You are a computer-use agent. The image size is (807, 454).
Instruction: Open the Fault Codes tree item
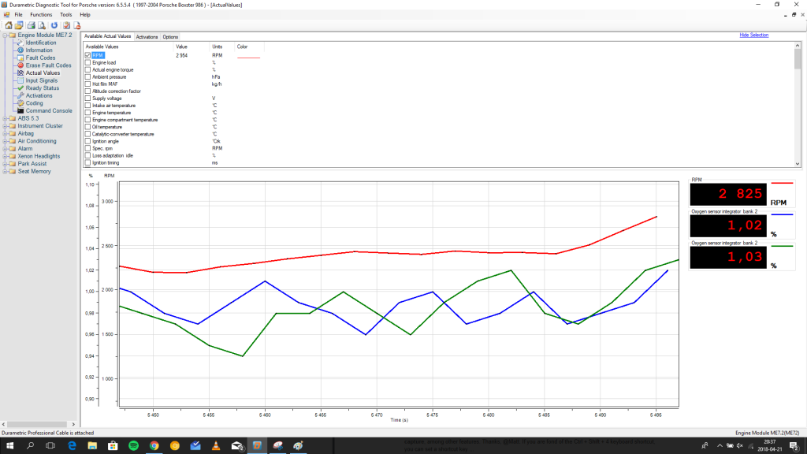[40, 58]
